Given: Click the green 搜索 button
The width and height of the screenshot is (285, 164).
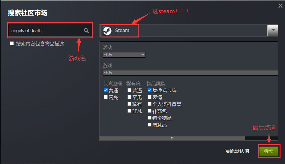Looking at the screenshot, I should coord(268,151).
